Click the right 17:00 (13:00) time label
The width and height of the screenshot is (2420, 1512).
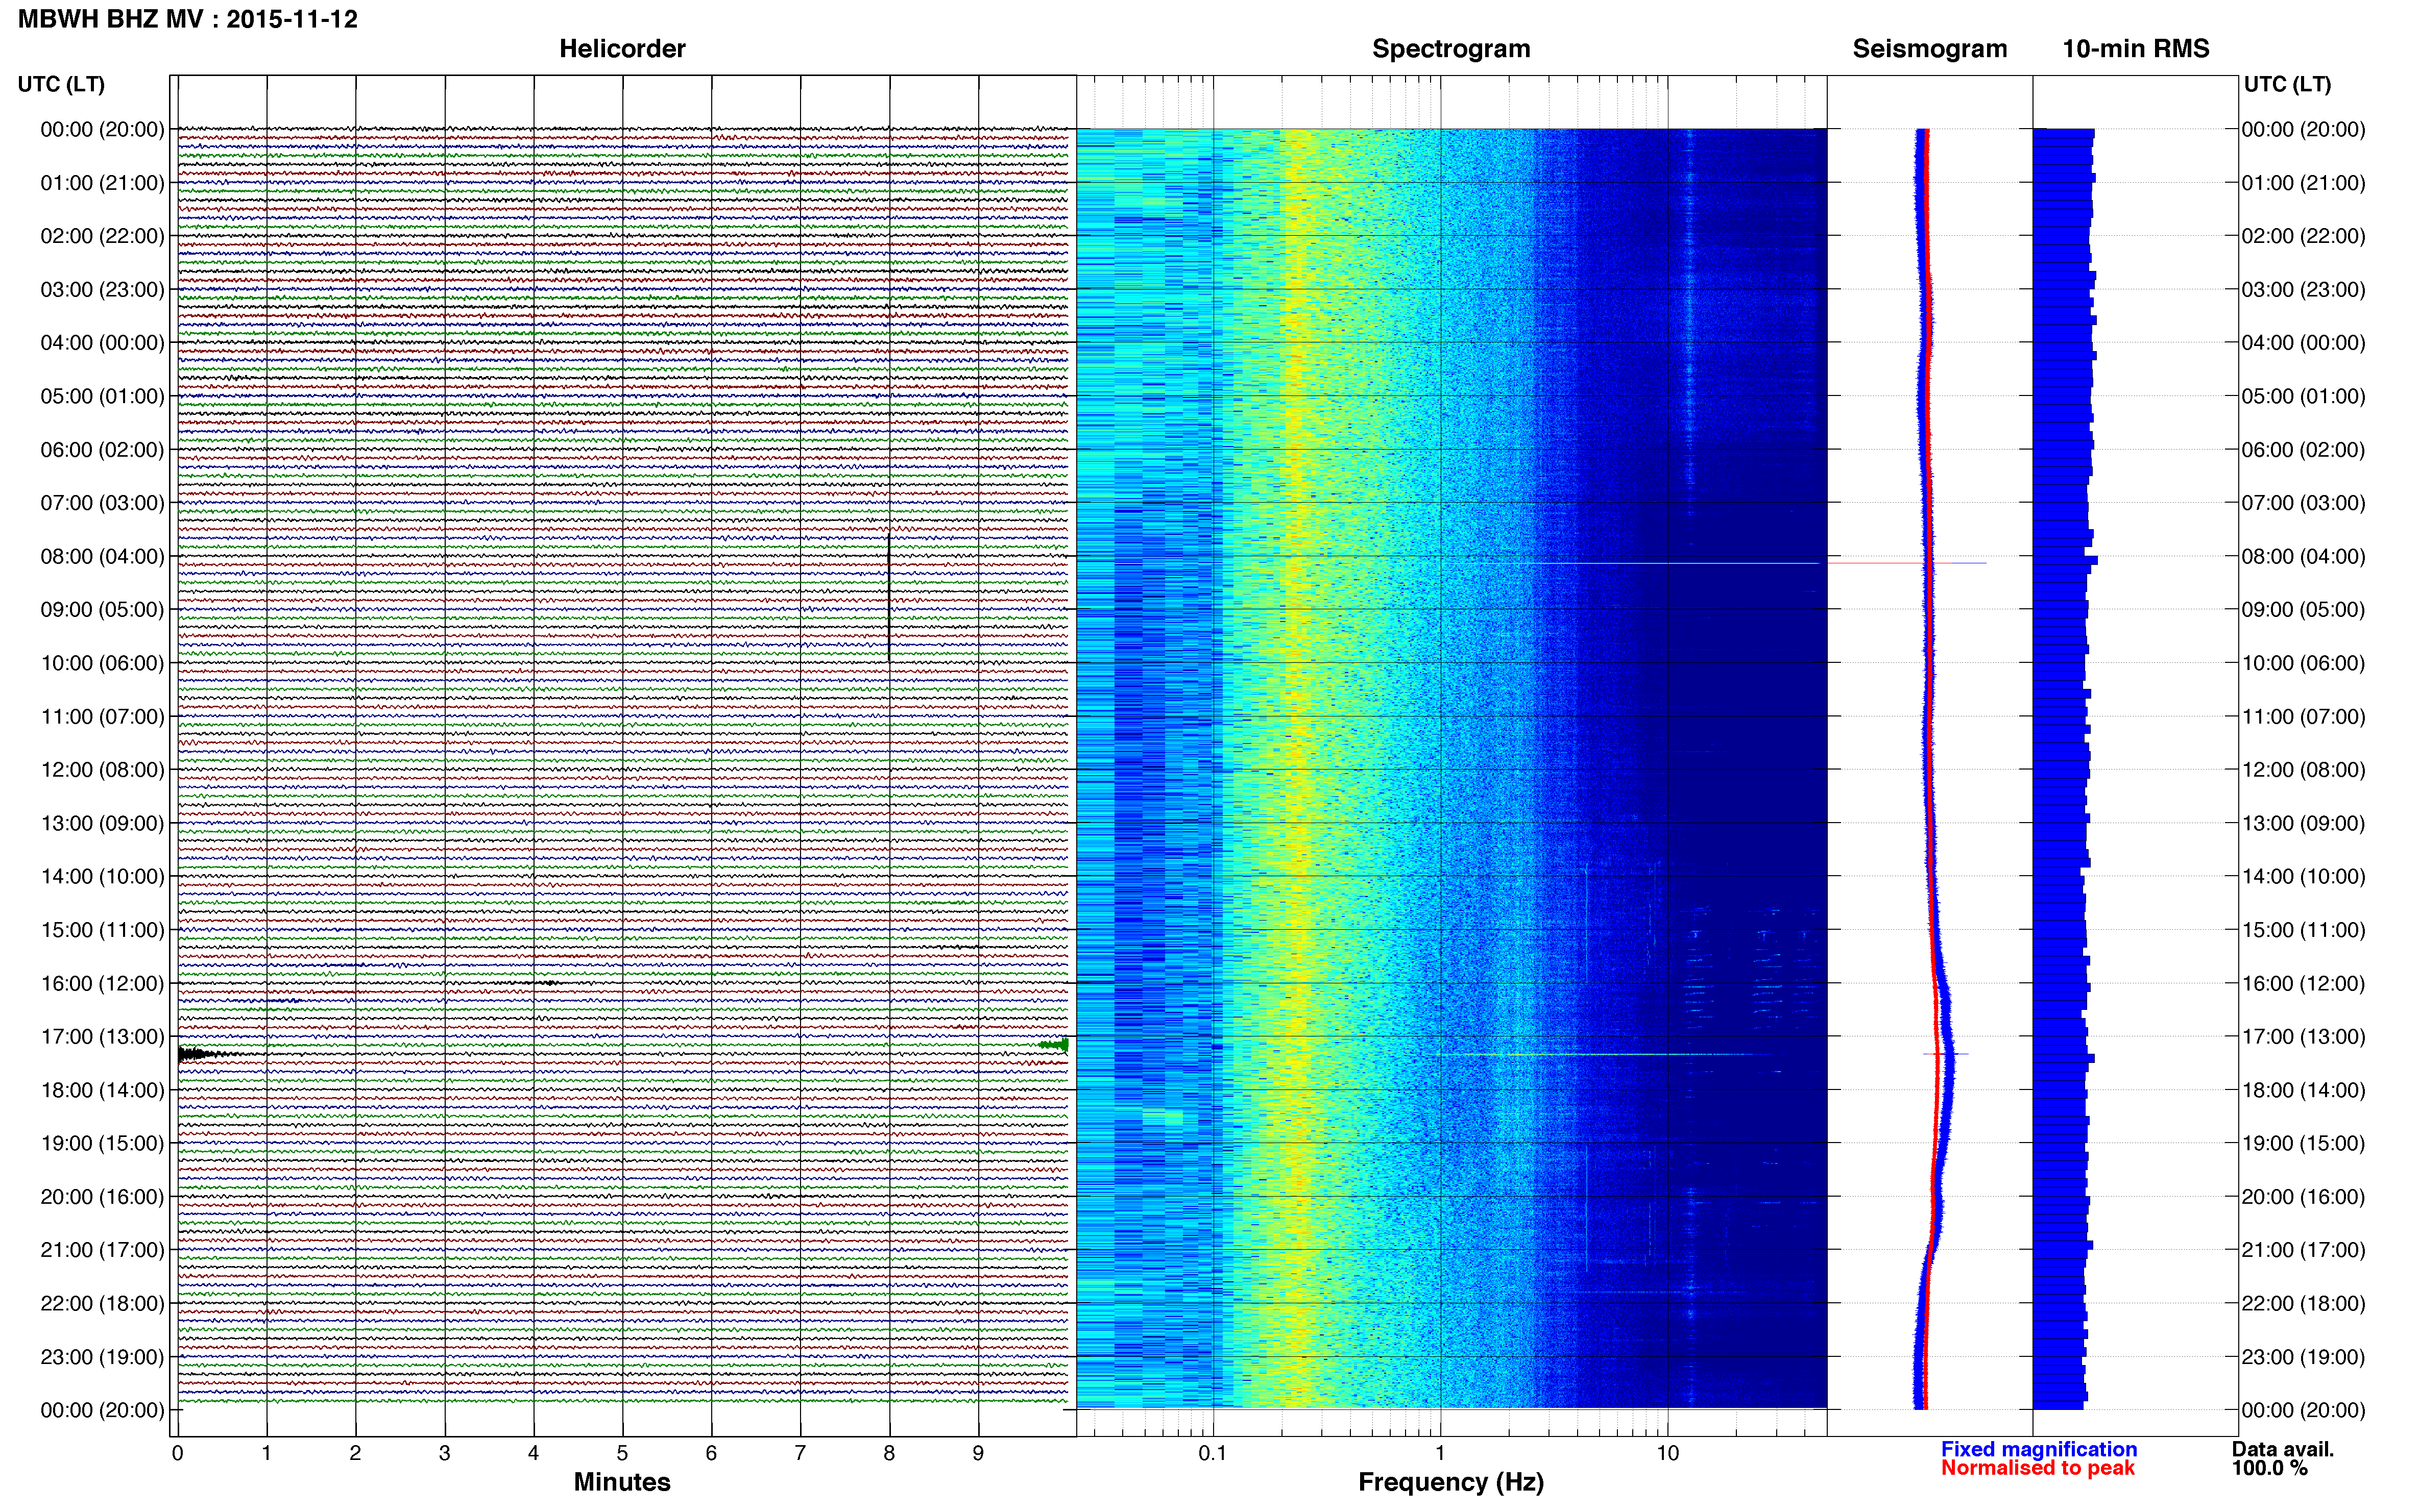(x=2303, y=1036)
